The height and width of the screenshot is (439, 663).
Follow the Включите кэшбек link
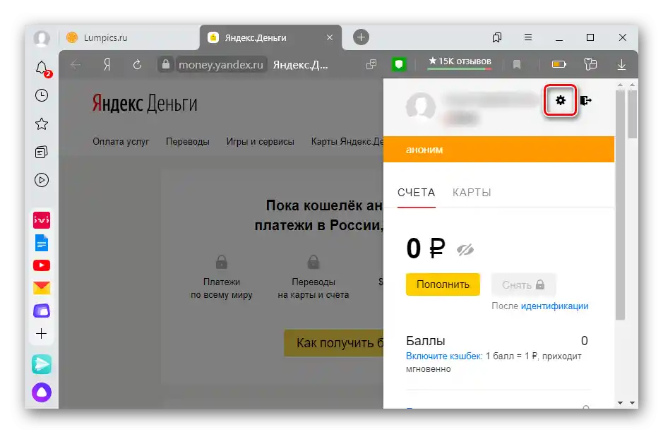(443, 356)
